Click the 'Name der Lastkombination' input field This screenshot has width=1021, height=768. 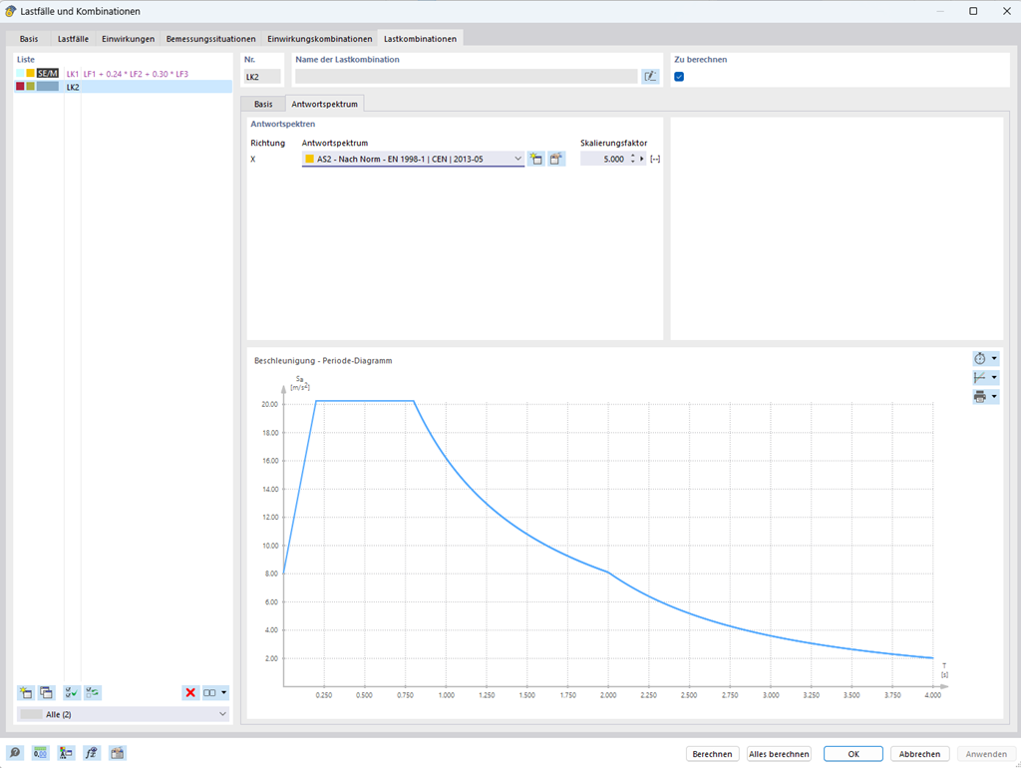[x=467, y=76]
